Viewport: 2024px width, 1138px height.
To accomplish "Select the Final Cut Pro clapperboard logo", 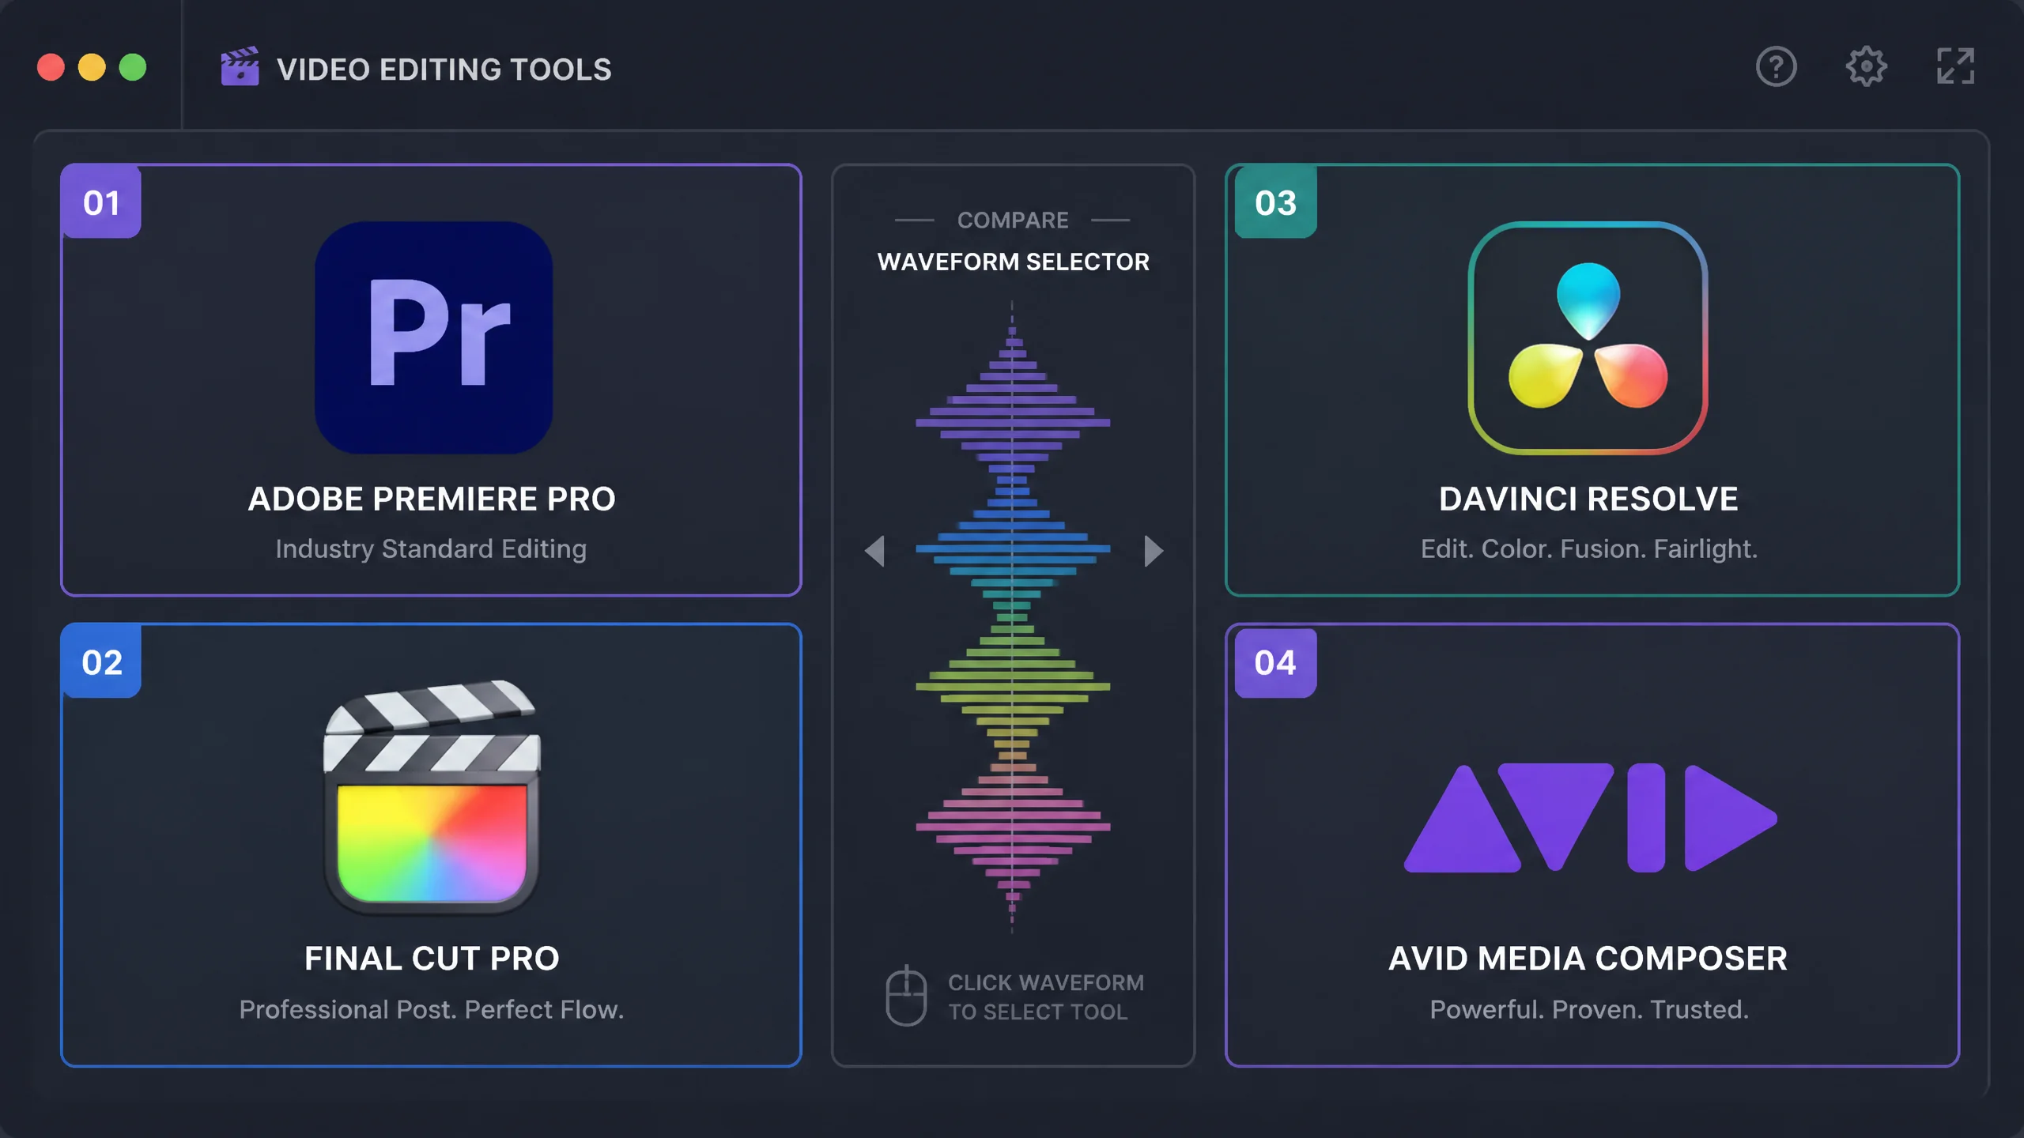I will (432, 797).
